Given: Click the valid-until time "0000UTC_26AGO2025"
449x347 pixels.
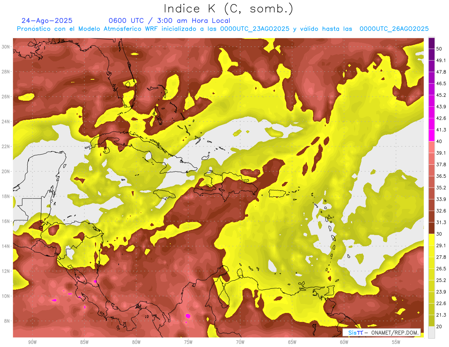Looking at the screenshot, I should [x=394, y=29].
